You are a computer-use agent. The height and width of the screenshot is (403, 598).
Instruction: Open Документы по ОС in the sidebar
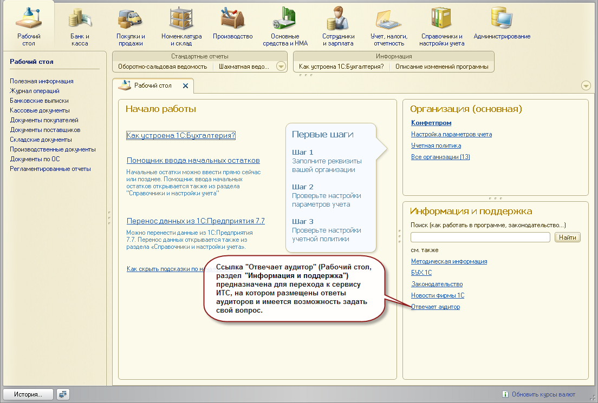(35, 159)
